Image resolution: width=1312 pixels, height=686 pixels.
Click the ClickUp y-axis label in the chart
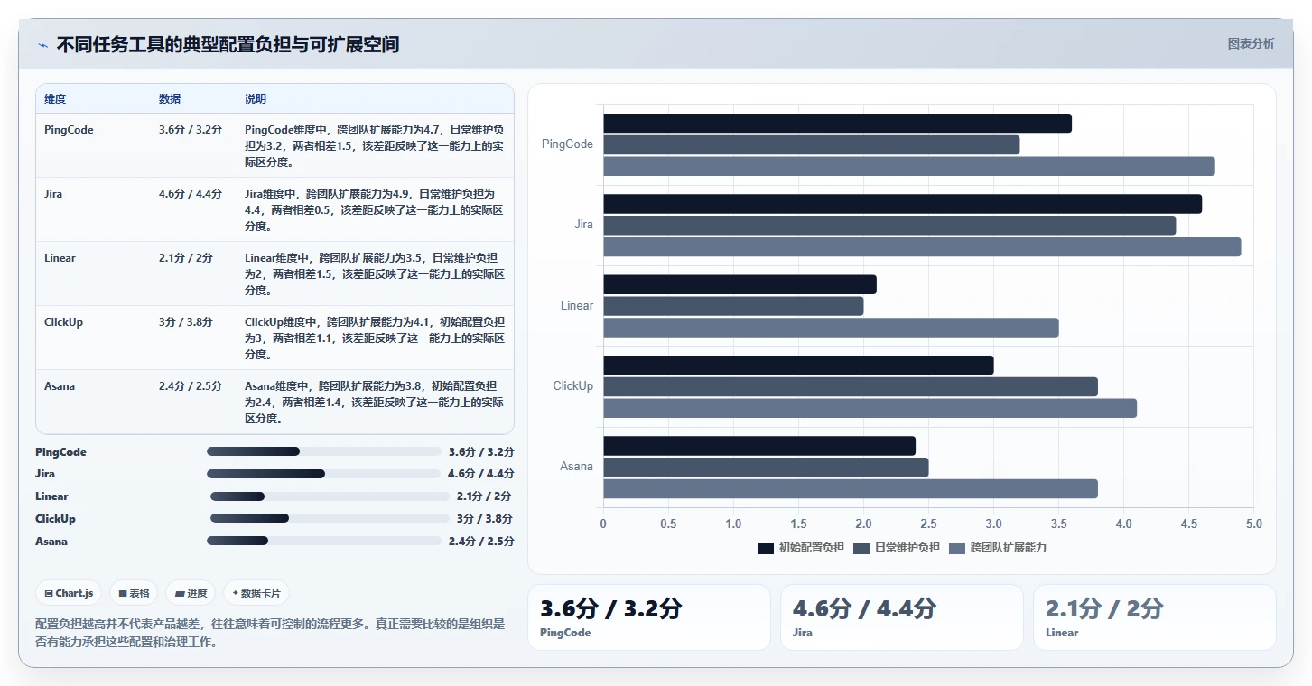coord(573,385)
